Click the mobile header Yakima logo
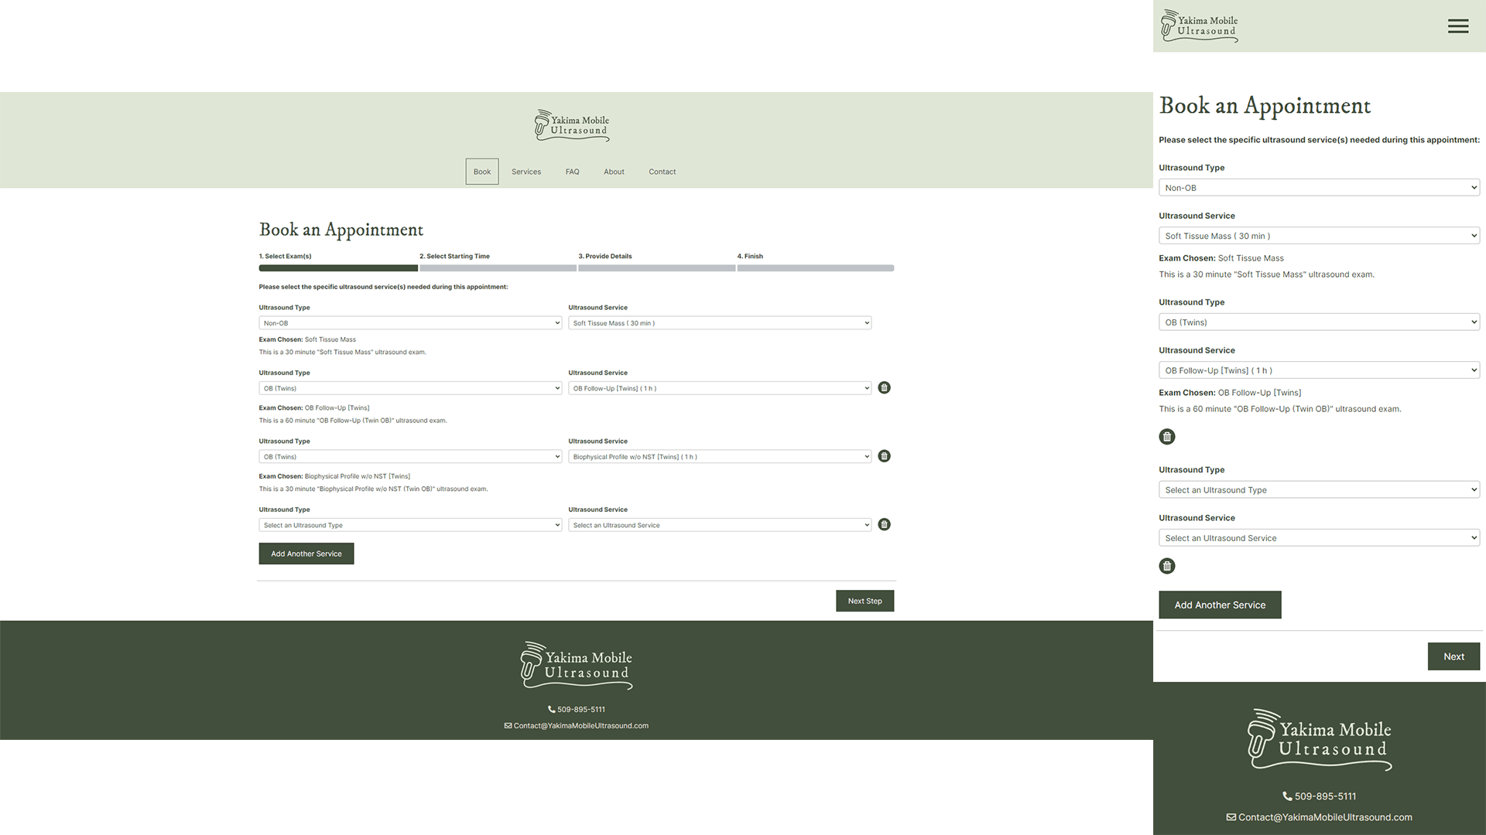 [x=1199, y=26]
